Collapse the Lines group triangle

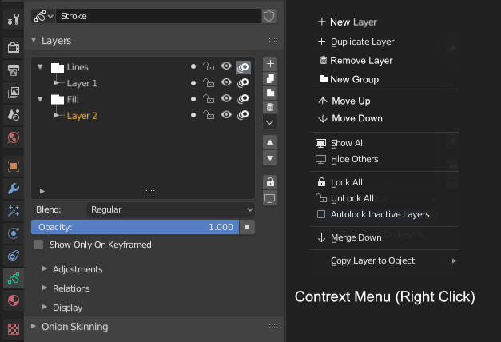coord(40,67)
